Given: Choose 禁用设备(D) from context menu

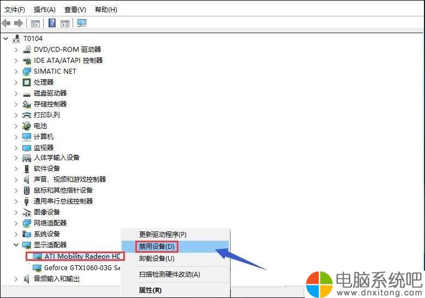Looking at the screenshot, I should [x=175, y=247].
